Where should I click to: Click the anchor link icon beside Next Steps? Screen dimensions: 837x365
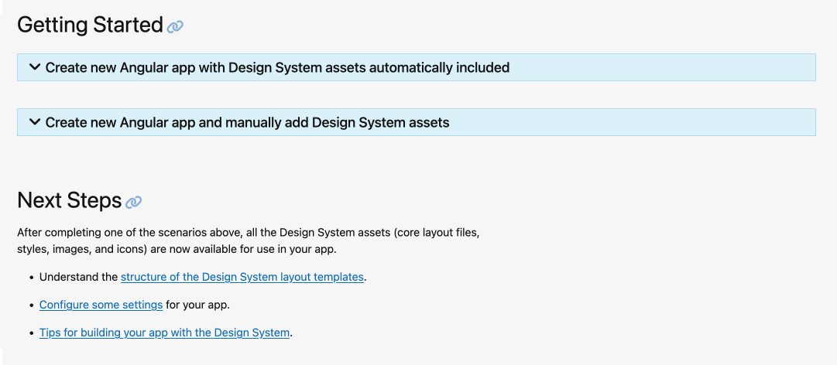(x=134, y=202)
